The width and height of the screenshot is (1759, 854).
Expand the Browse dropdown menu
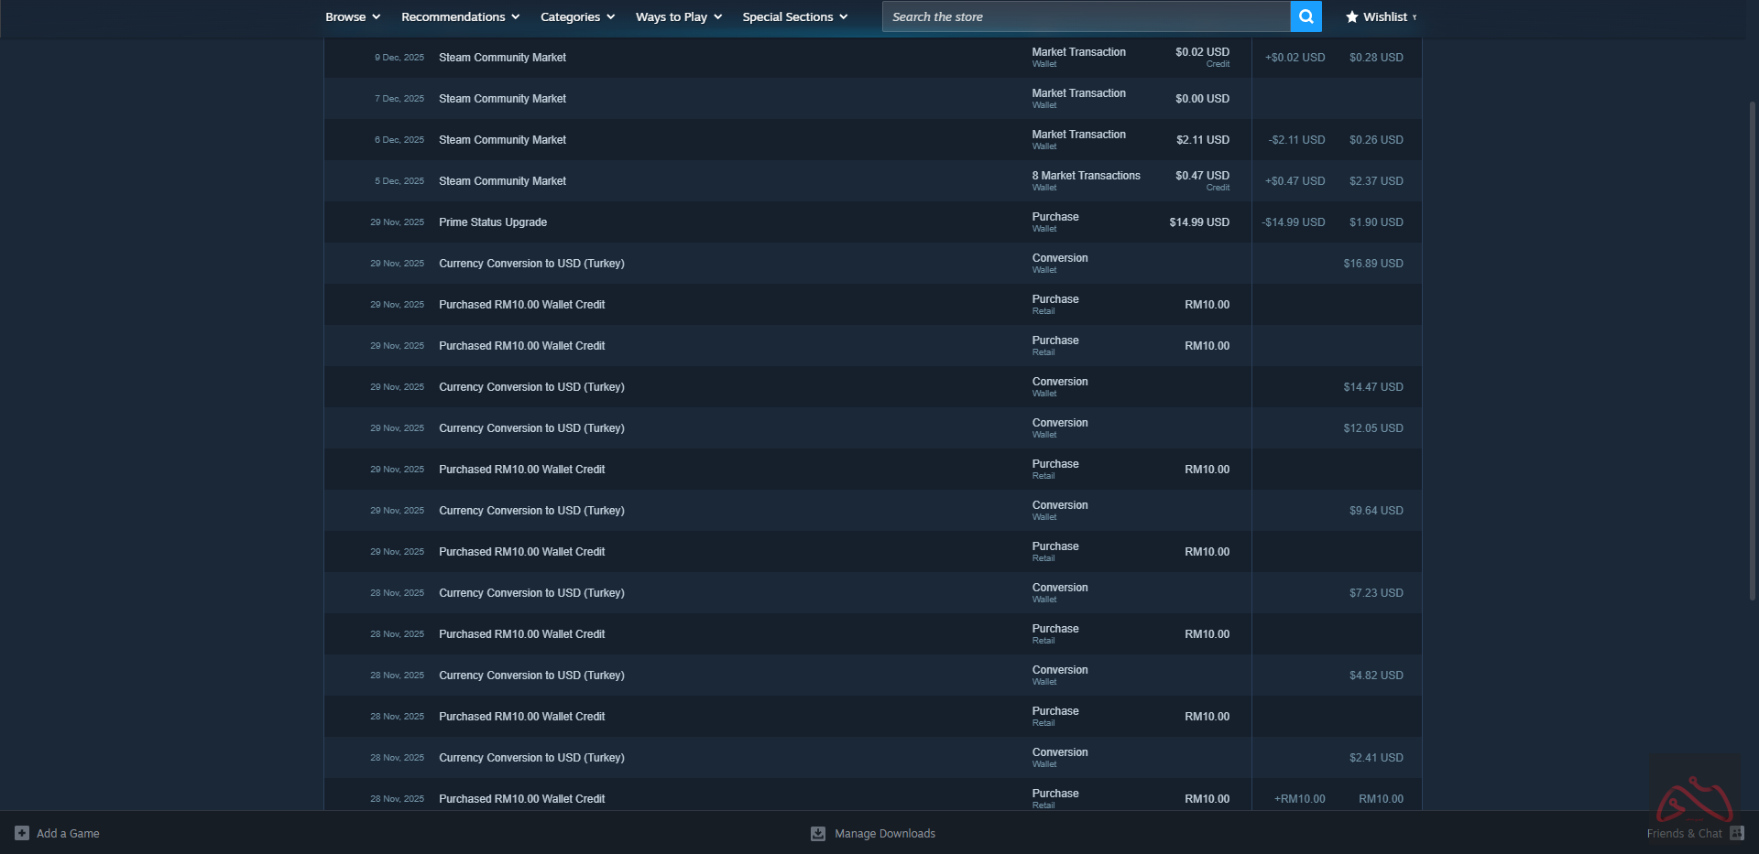coord(353,16)
